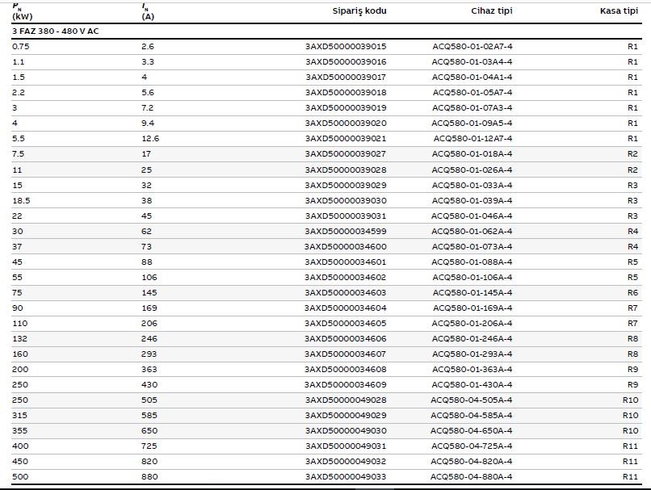Click device type ACQ580-01-03A4-4
Screen dimensions: 651x490
click(472, 62)
